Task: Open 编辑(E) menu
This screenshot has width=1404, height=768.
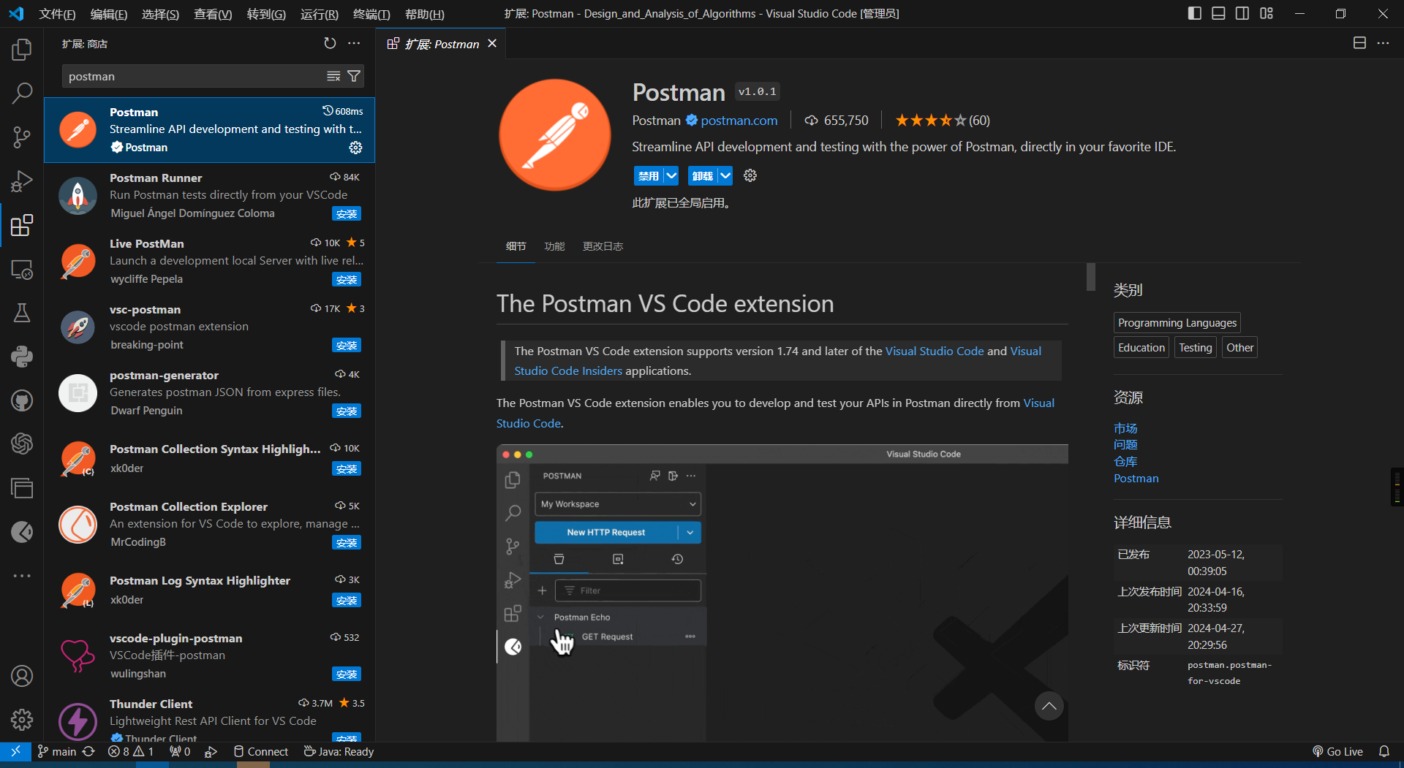Action: 109,14
